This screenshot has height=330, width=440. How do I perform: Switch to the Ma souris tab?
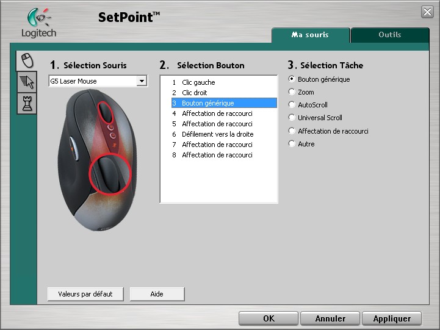(x=311, y=35)
